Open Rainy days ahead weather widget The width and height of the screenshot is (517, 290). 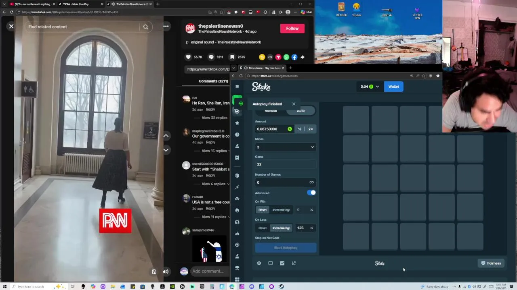435,287
